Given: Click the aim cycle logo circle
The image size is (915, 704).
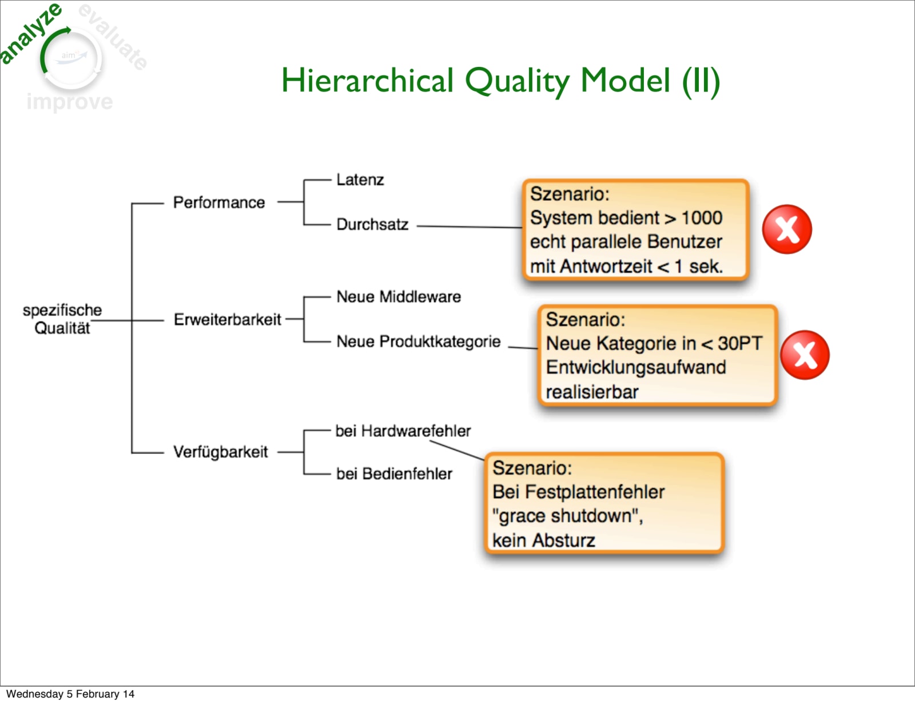Looking at the screenshot, I should pyautogui.click(x=71, y=58).
